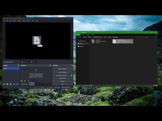Open recent locations dropdown in Explorer
The width and height of the screenshot is (162, 121).
82,37
